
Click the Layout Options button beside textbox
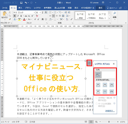(x=89, y=63)
